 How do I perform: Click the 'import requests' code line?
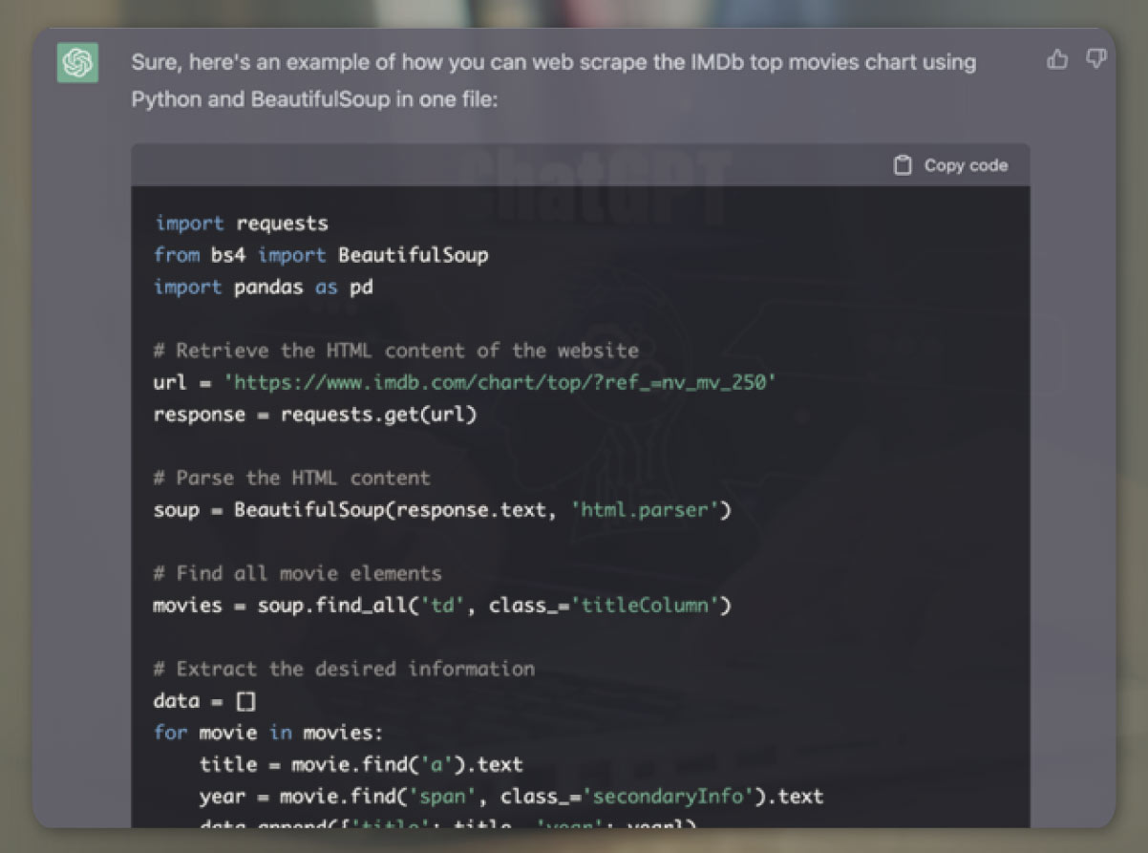click(x=241, y=224)
